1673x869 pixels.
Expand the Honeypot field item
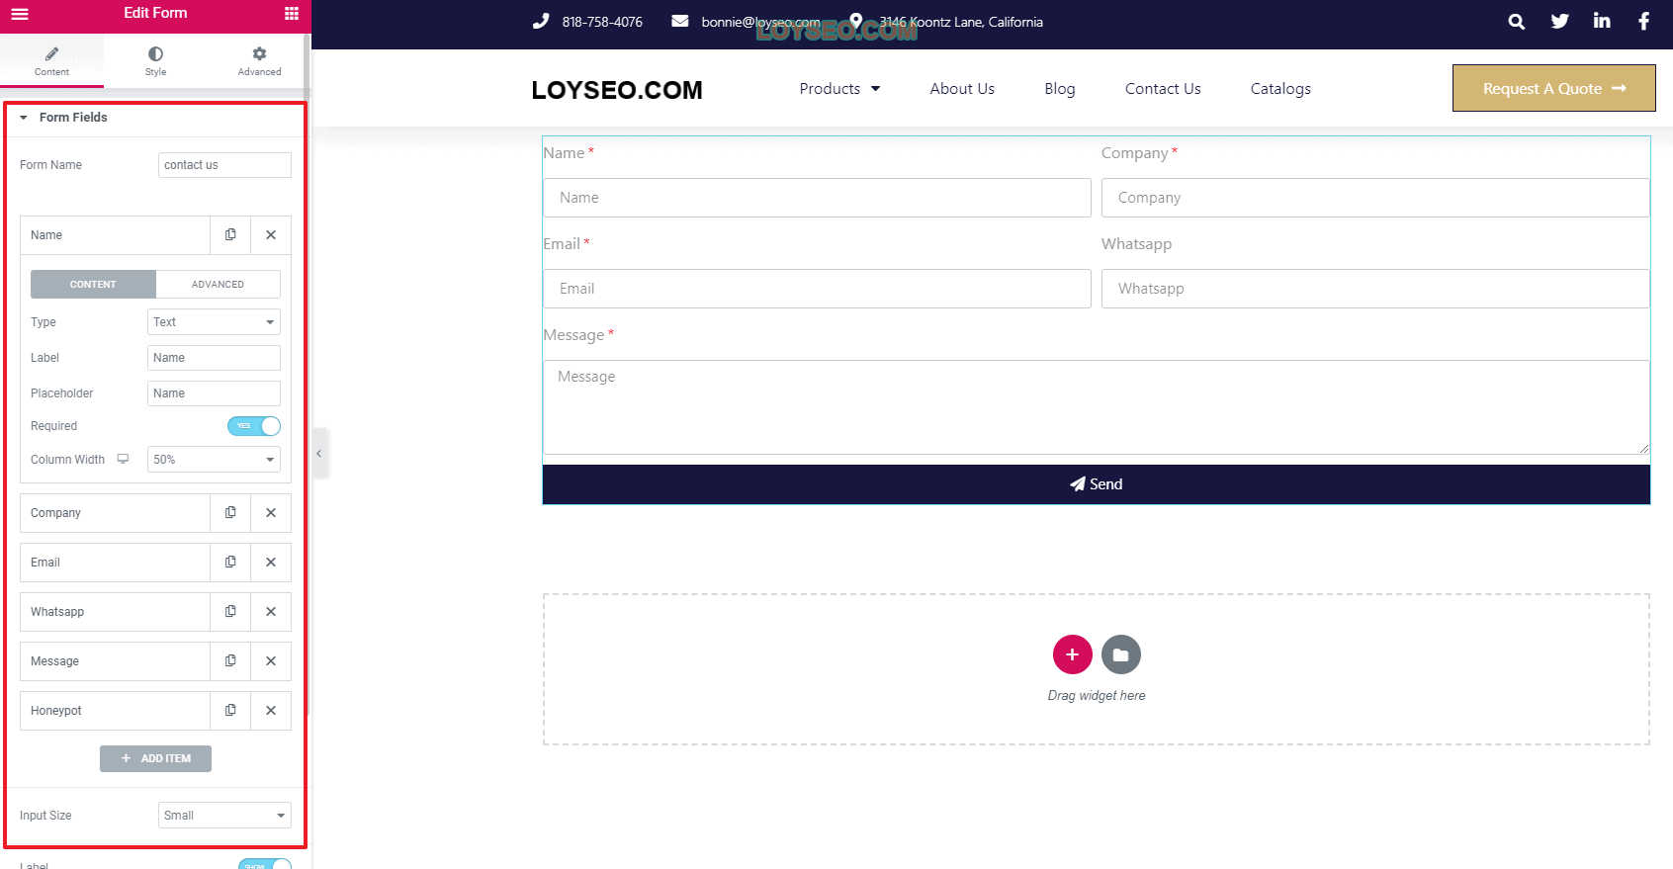coord(115,711)
